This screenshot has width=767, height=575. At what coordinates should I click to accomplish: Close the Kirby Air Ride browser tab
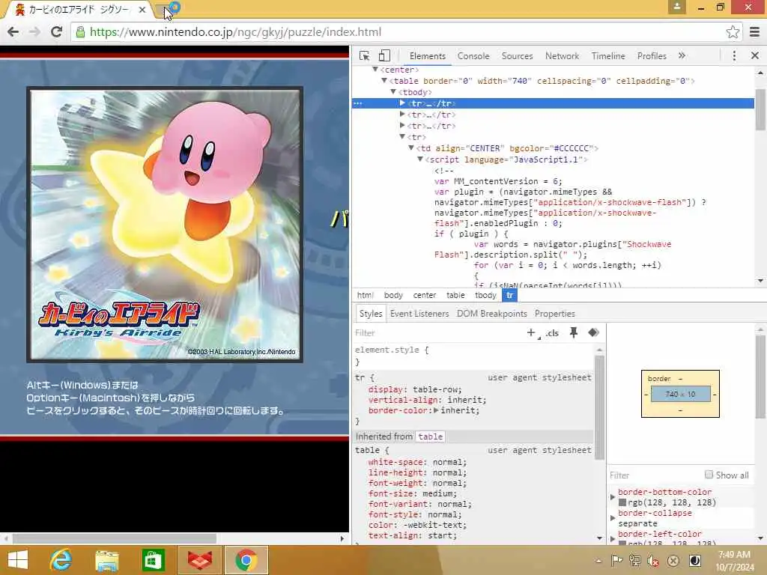point(142,9)
